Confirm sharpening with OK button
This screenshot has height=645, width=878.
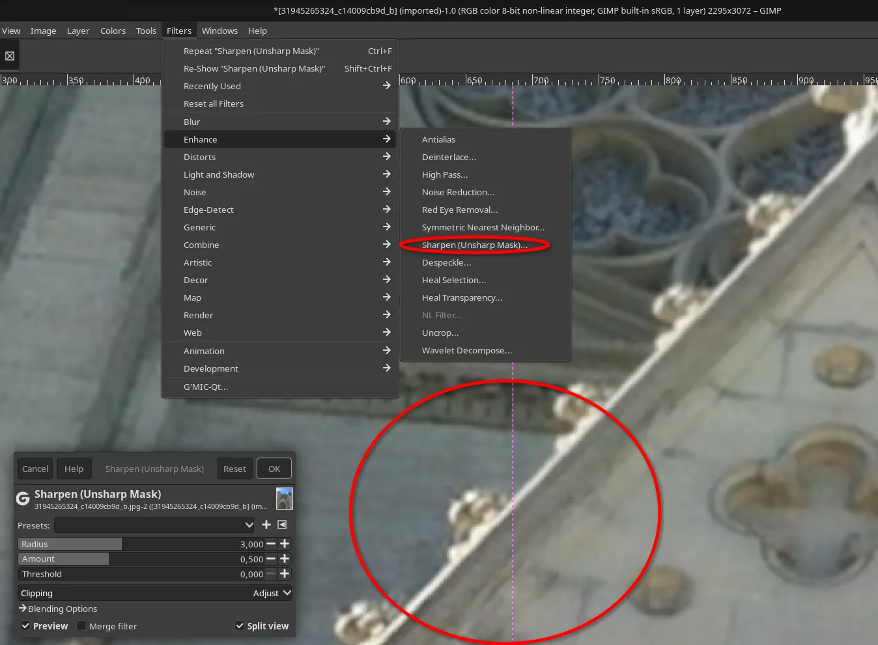pos(274,469)
